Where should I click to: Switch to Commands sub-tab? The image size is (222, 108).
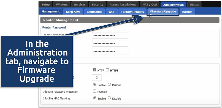[94, 12]
